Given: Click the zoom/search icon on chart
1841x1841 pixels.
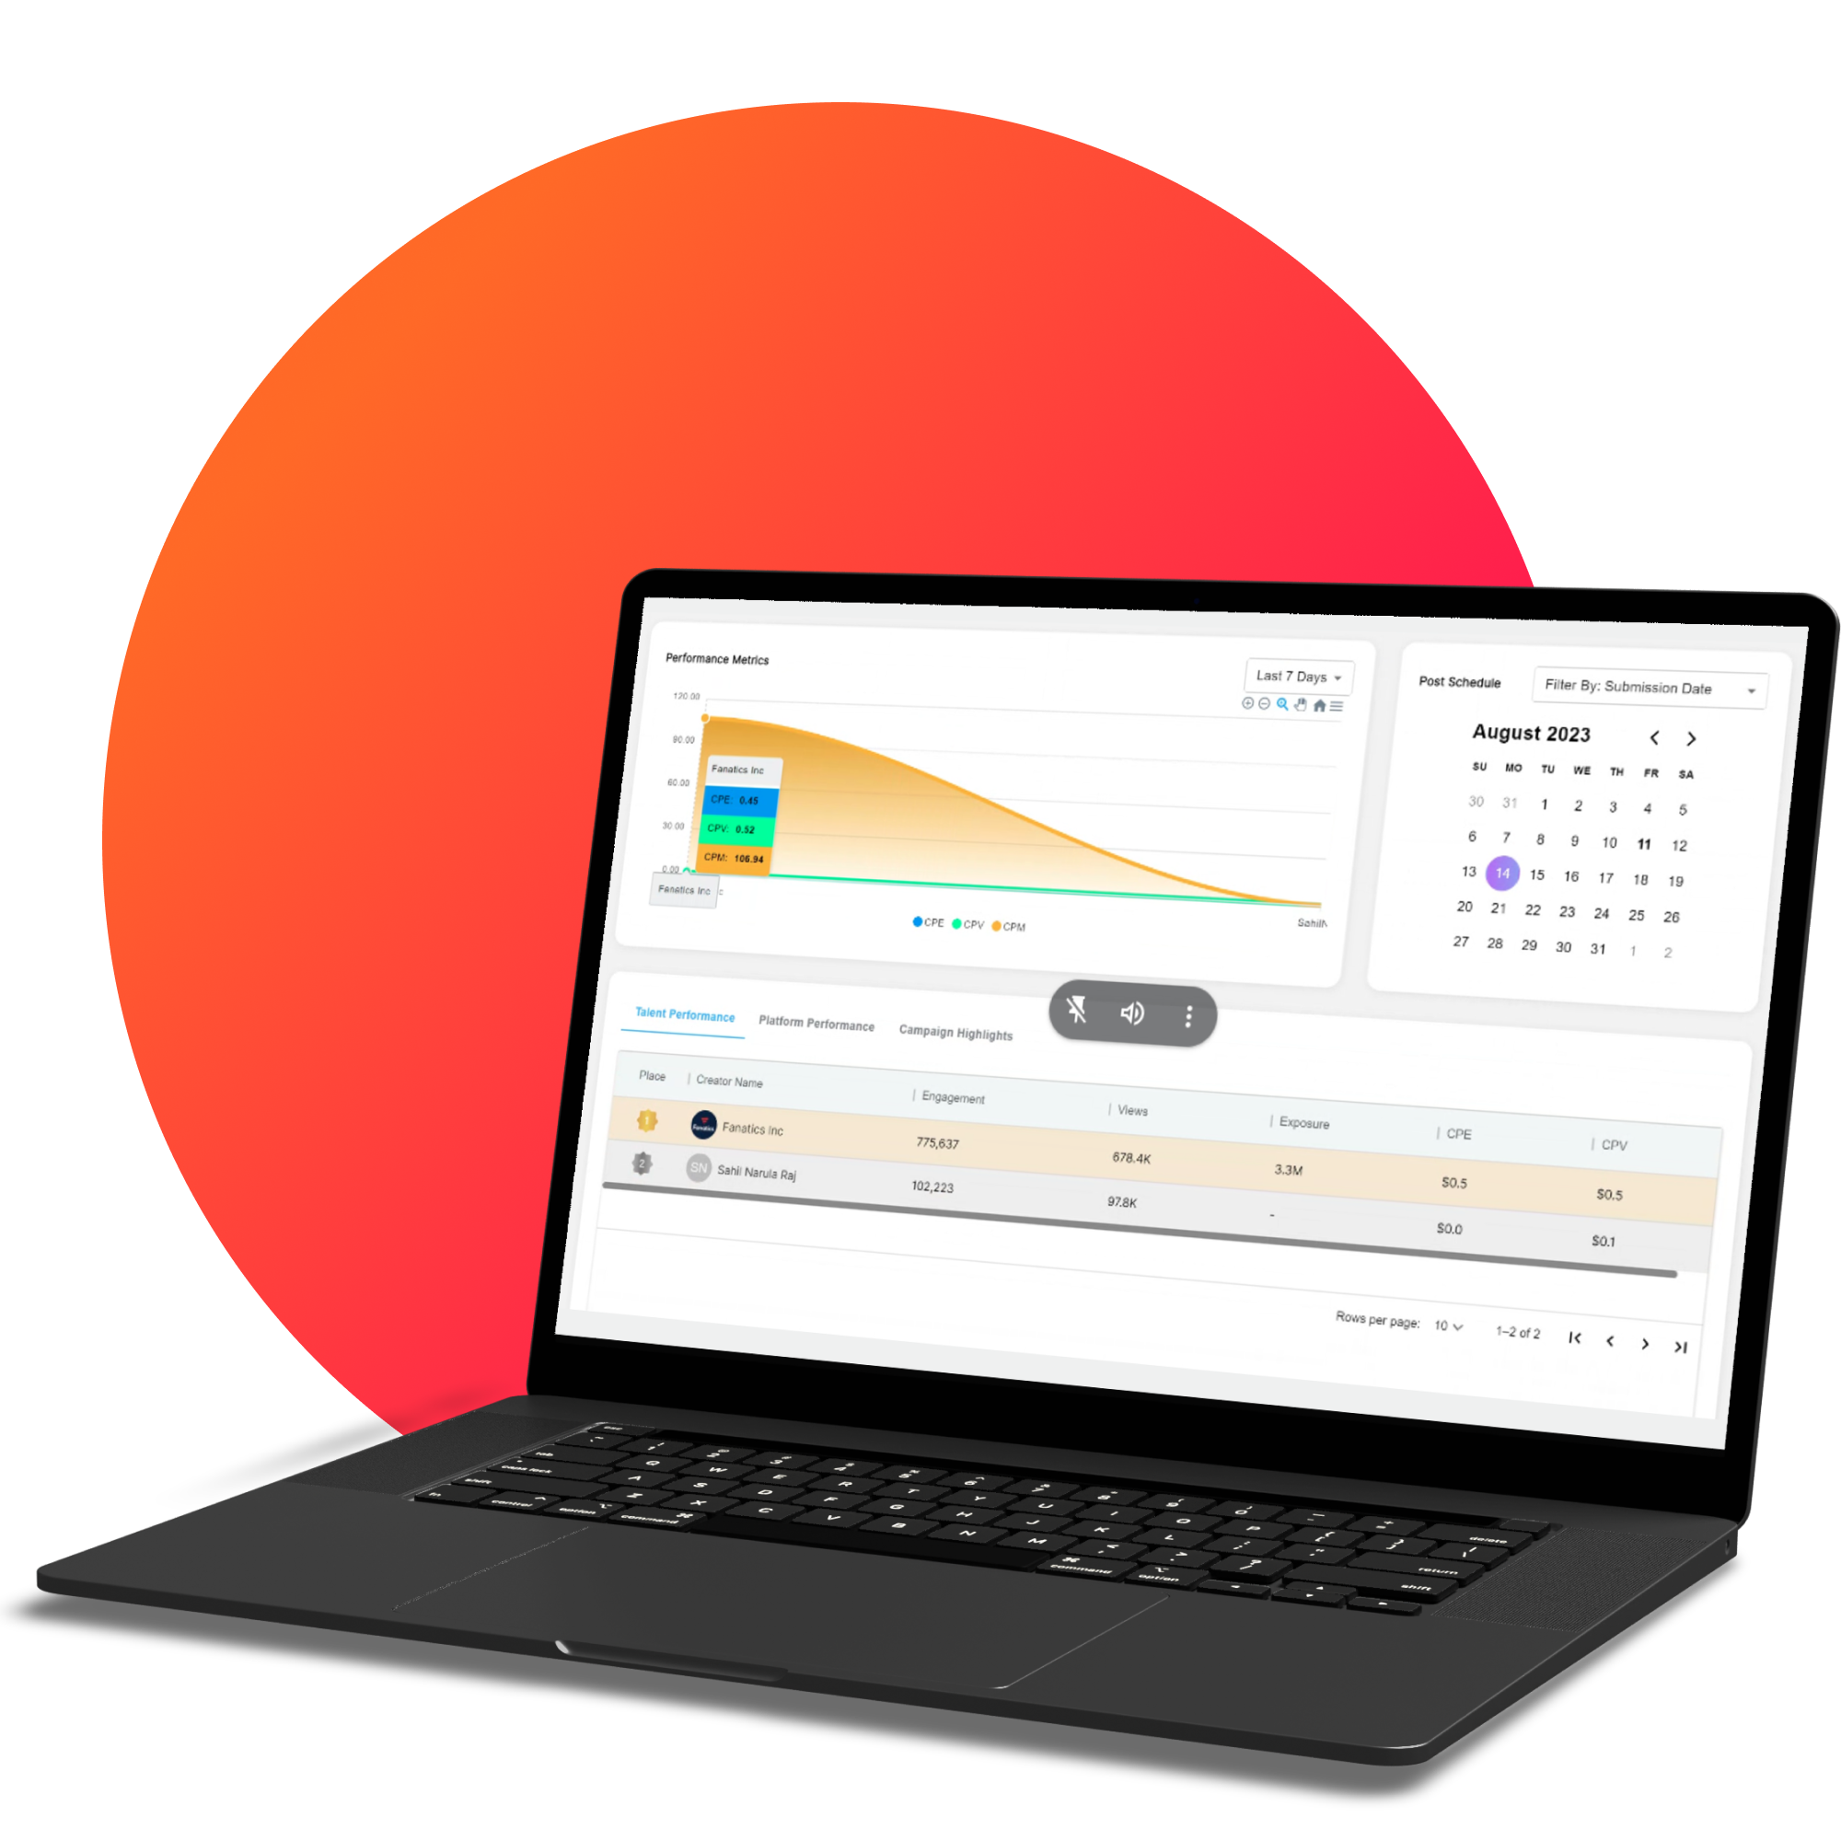Looking at the screenshot, I should click(x=1275, y=706).
